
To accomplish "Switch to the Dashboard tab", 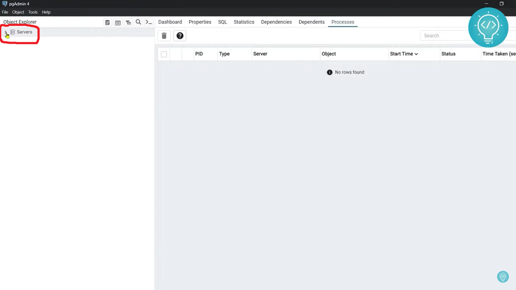I will pyautogui.click(x=170, y=22).
